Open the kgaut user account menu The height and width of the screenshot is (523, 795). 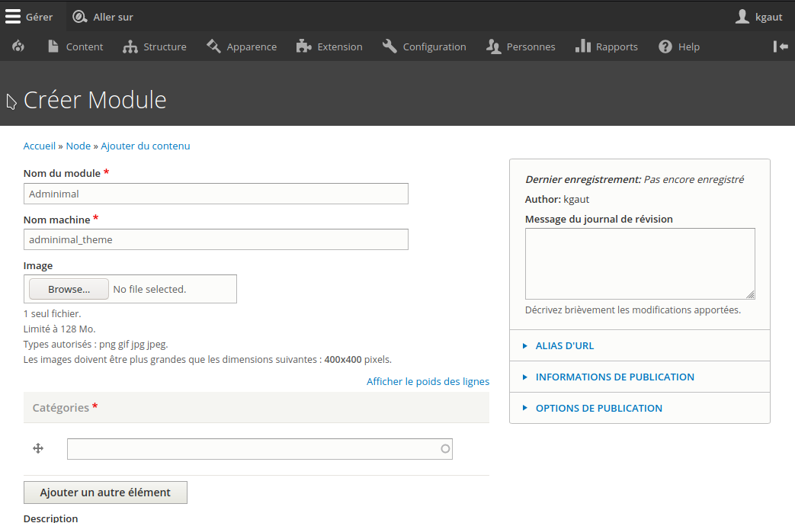758,17
